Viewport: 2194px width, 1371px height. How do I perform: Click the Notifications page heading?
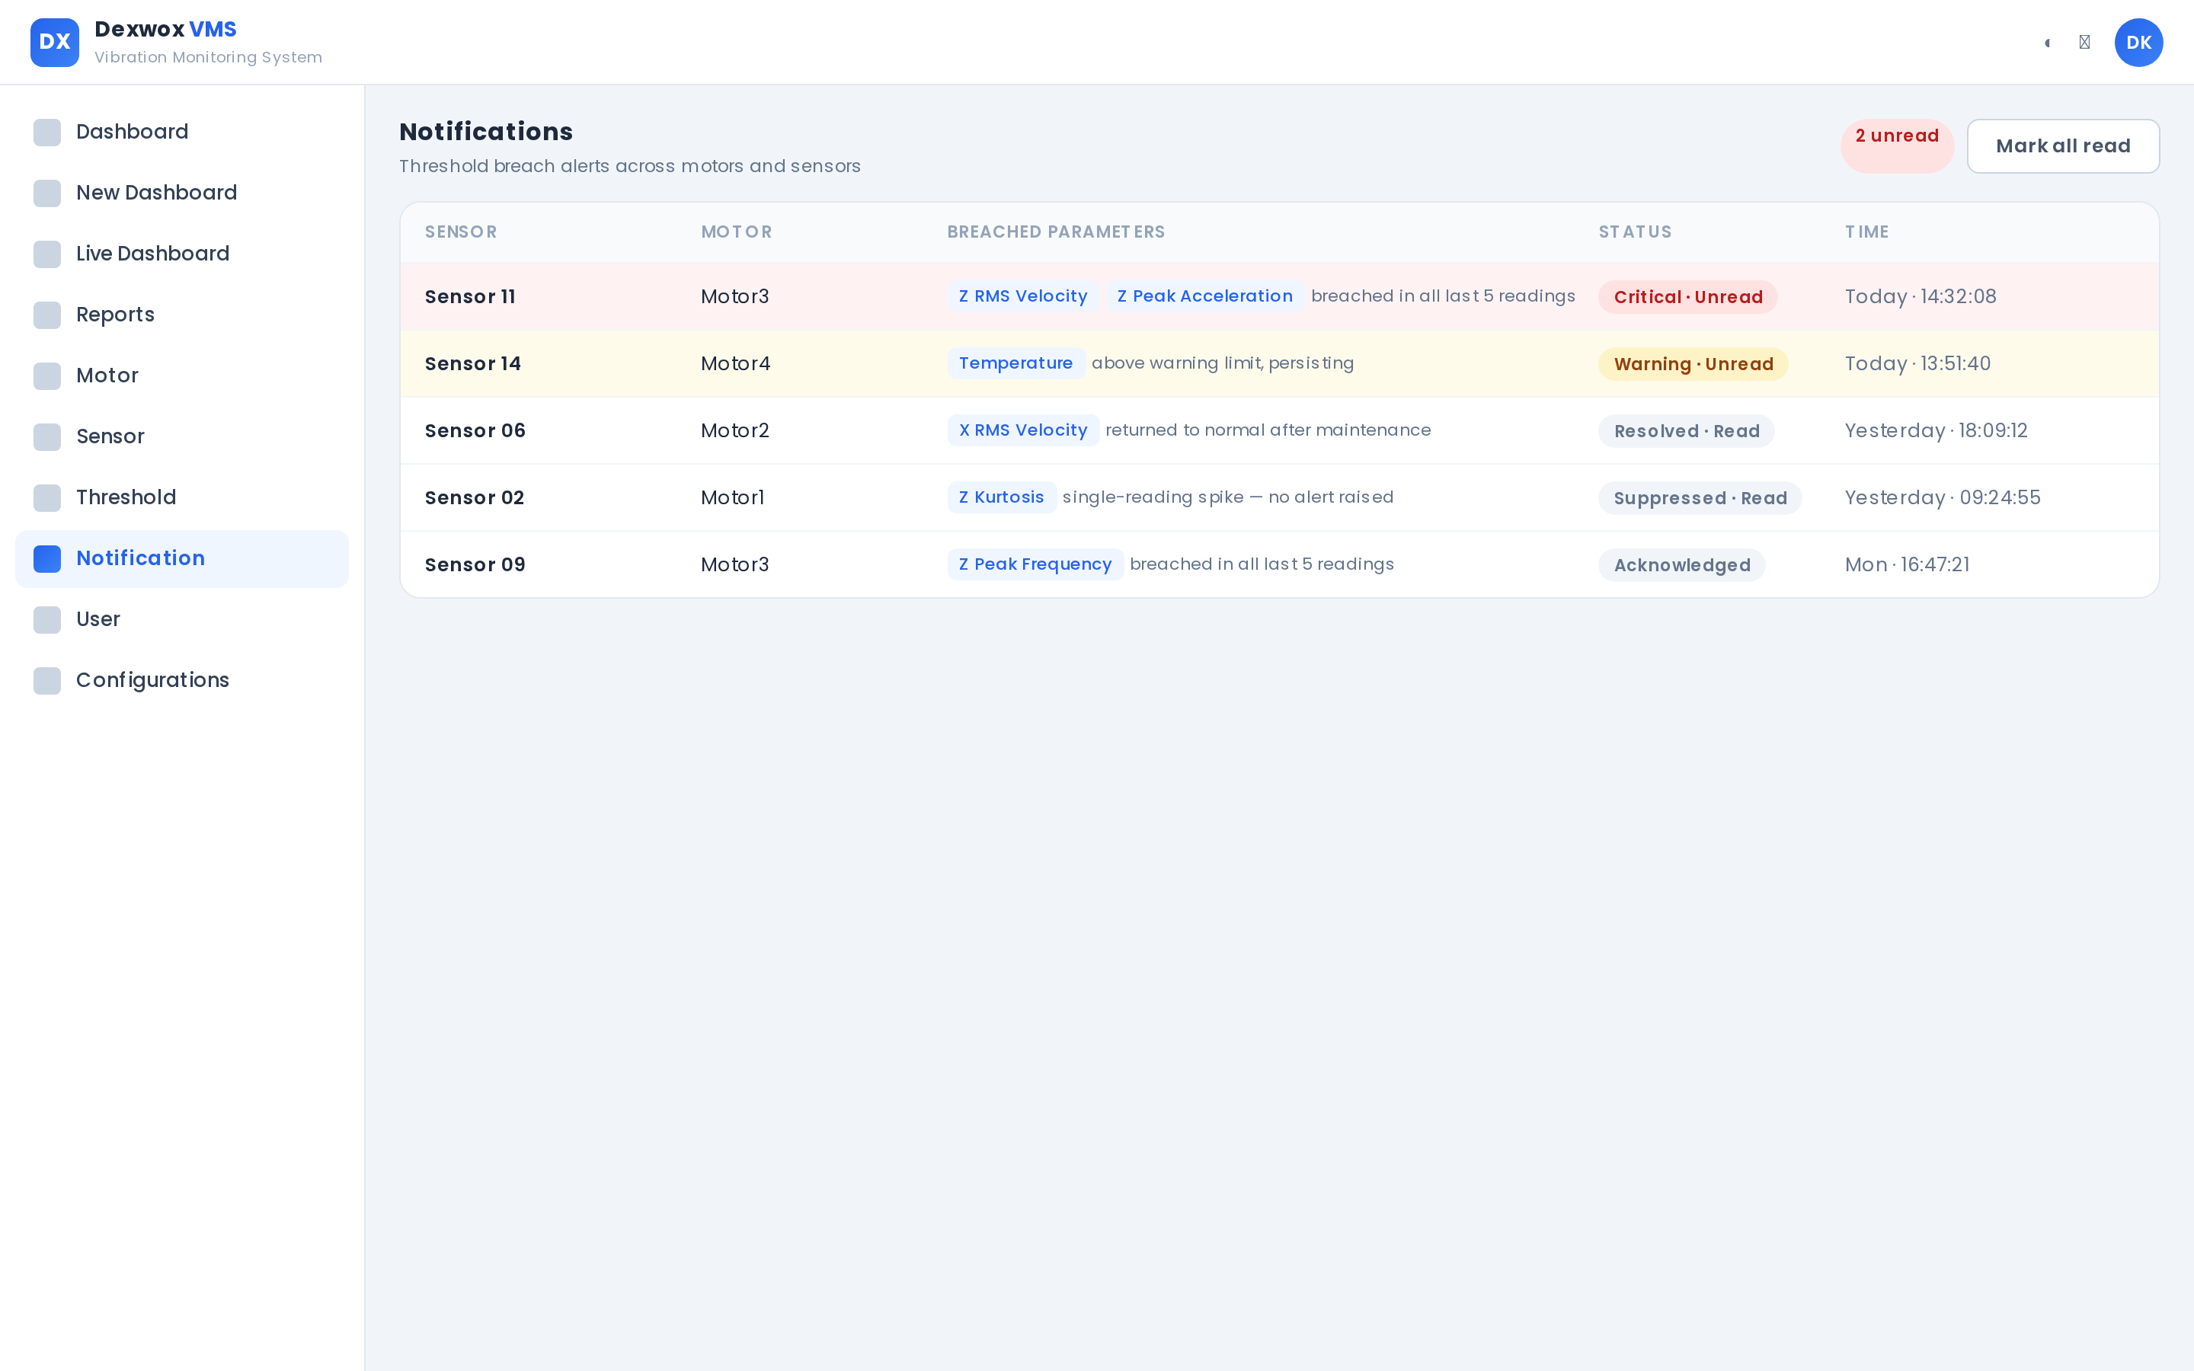[x=486, y=133]
